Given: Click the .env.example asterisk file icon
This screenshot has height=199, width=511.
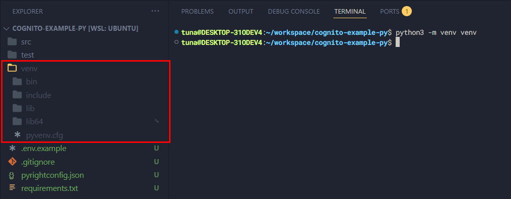Looking at the screenshot, I should pos(12,148).
